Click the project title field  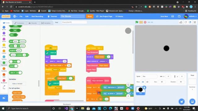click(72, 16)
